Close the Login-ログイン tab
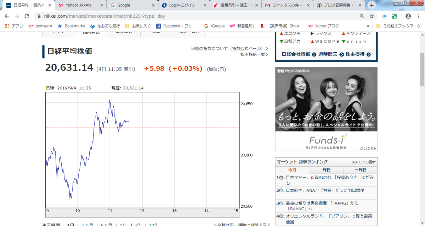 point(205,5)
